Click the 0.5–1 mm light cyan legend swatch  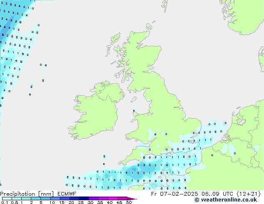(x=17, y=199)
